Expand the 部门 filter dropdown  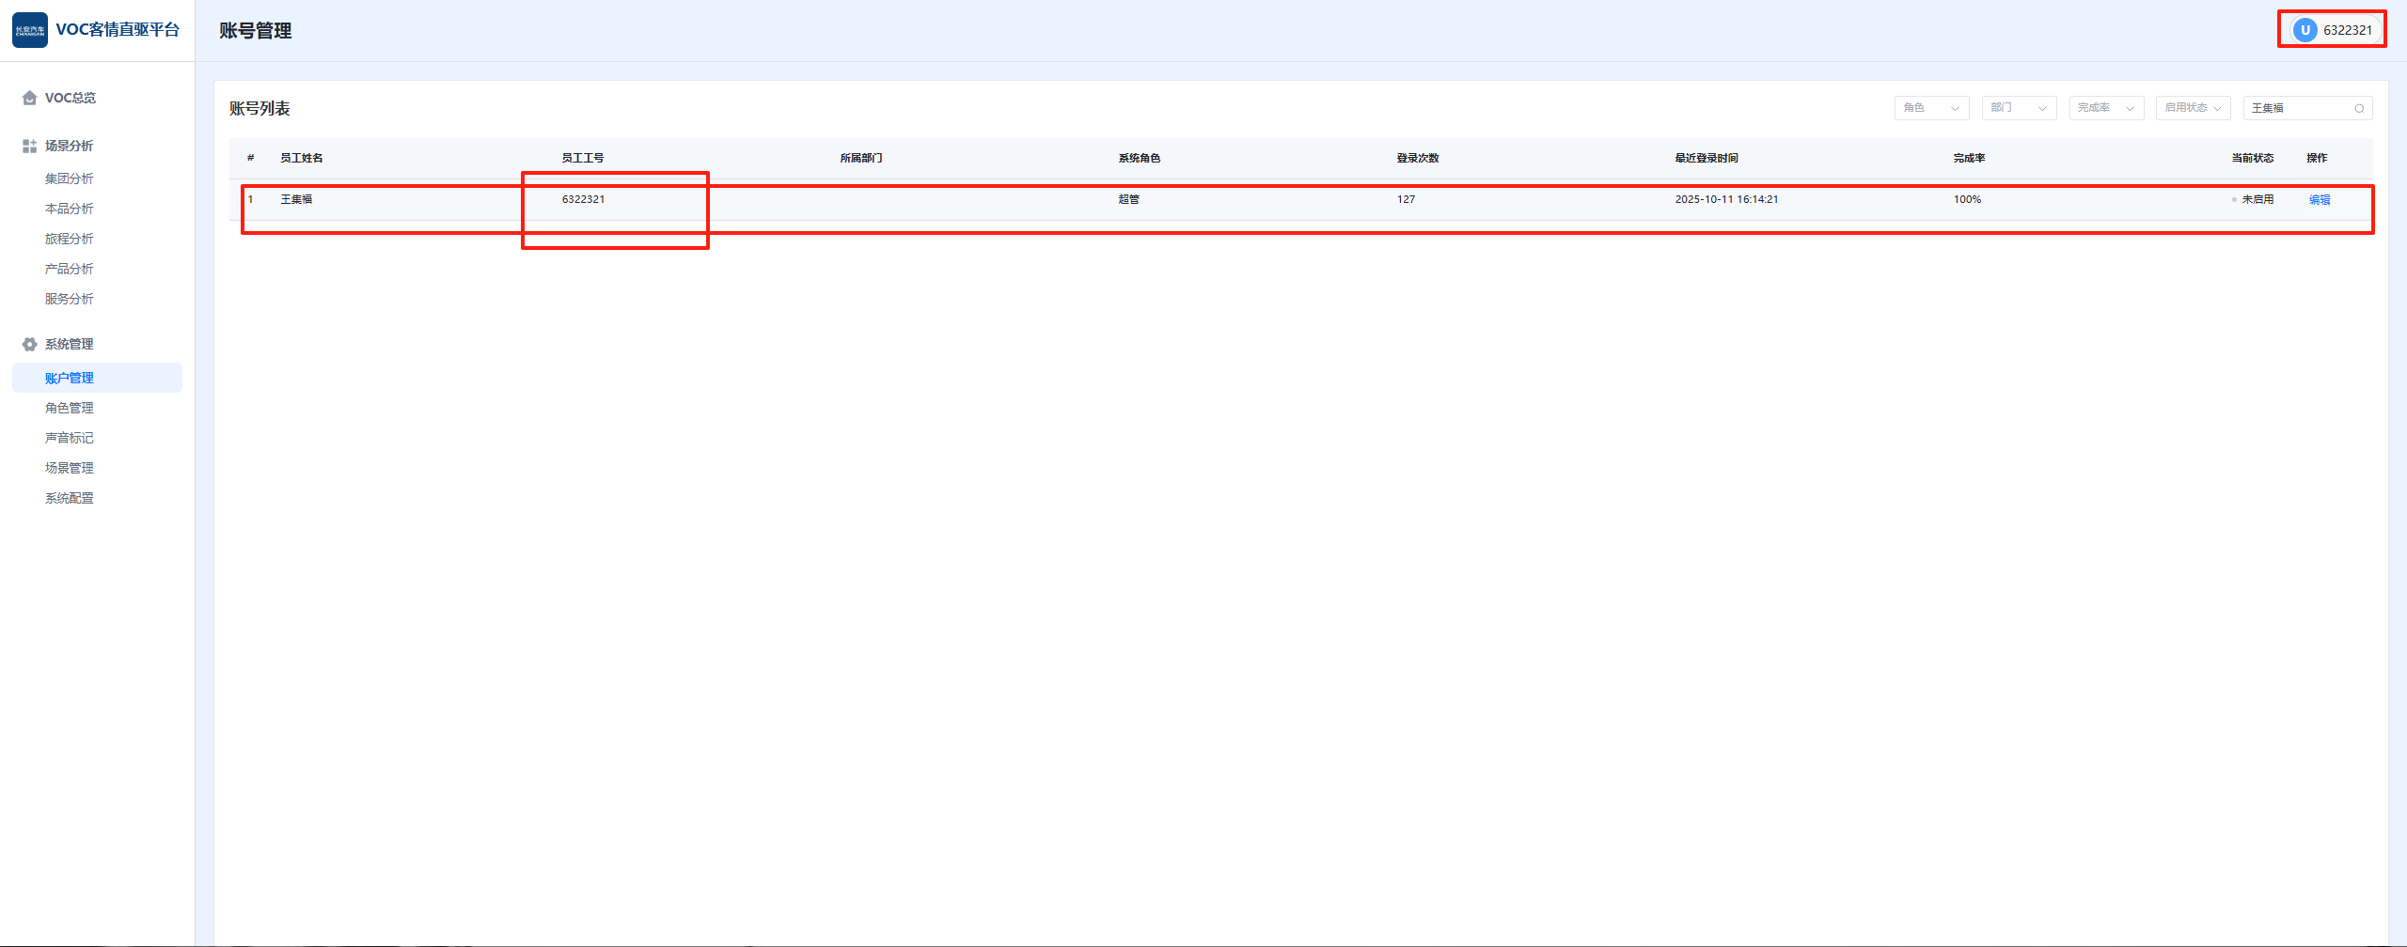[x=2019, y=108]
